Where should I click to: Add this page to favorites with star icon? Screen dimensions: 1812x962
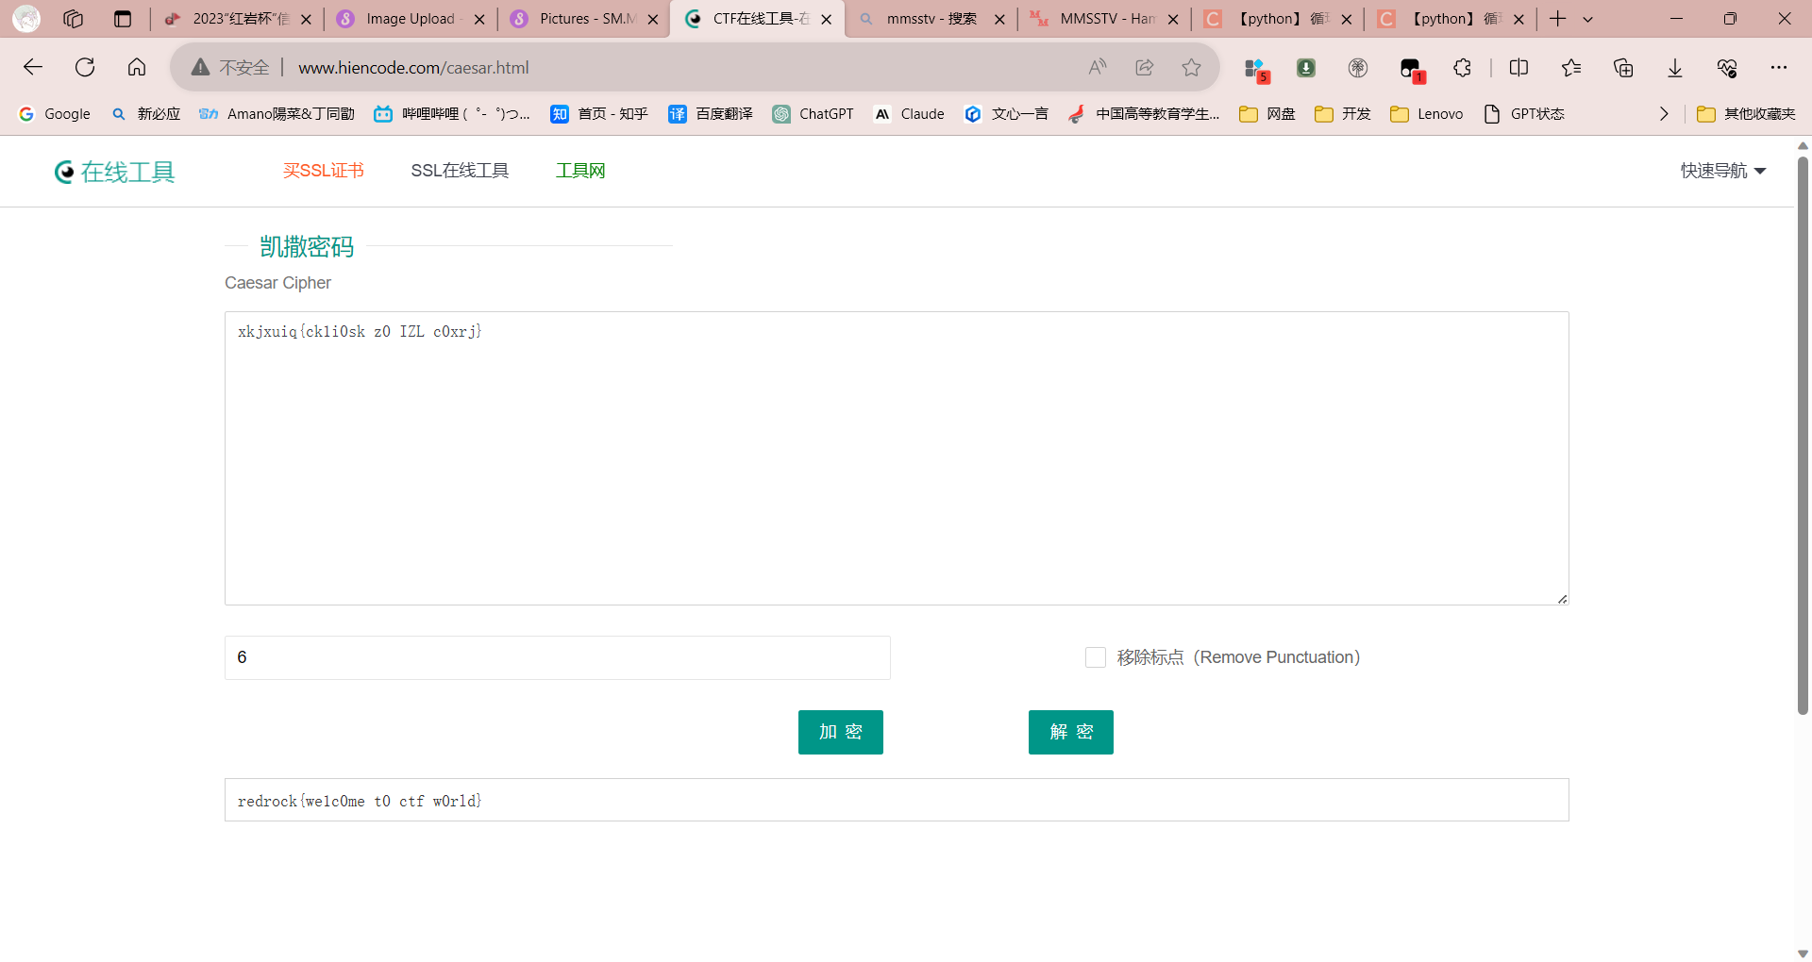(1192, 67)
